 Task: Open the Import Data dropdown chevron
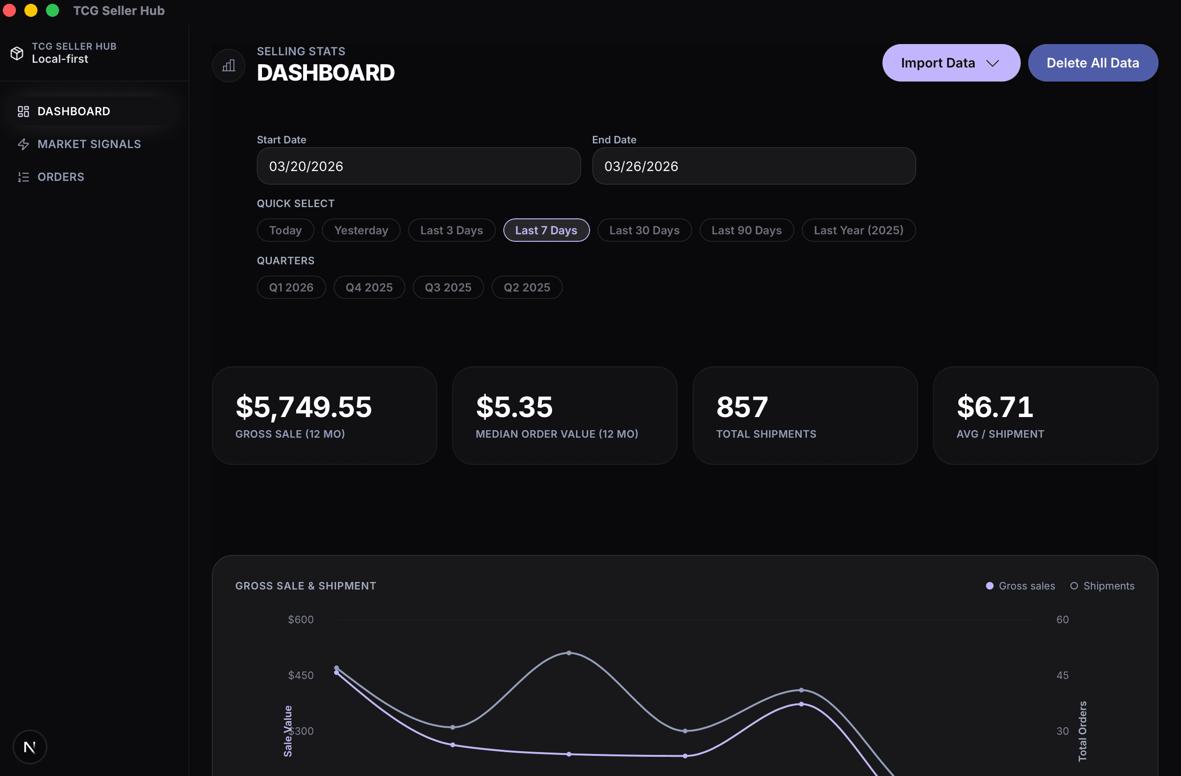[993, 63]
